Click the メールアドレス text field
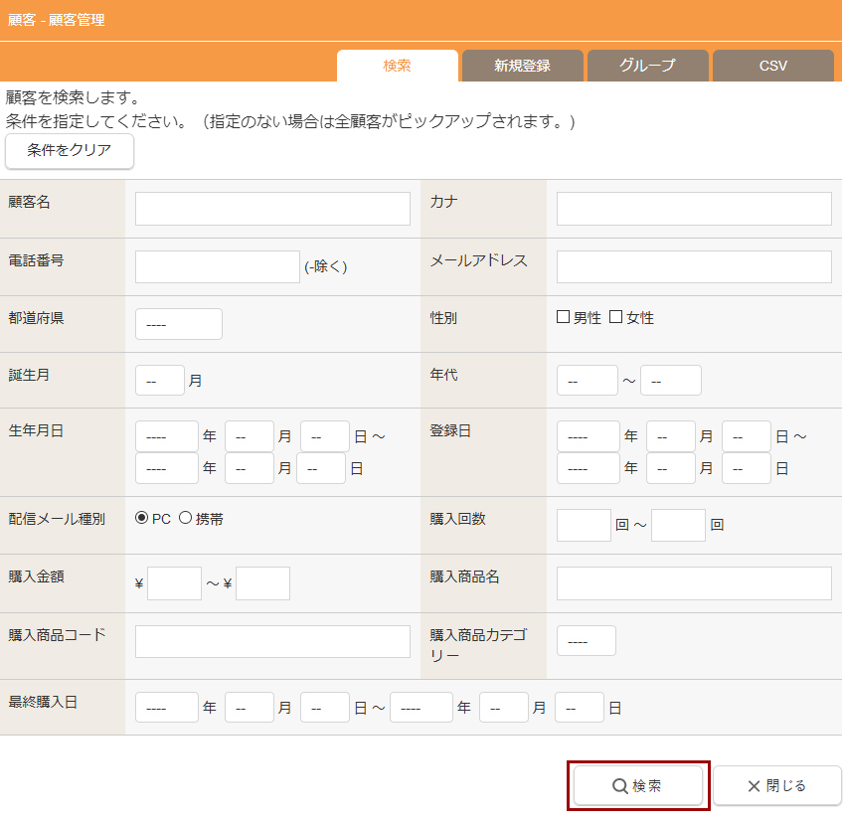 (694, 266)
